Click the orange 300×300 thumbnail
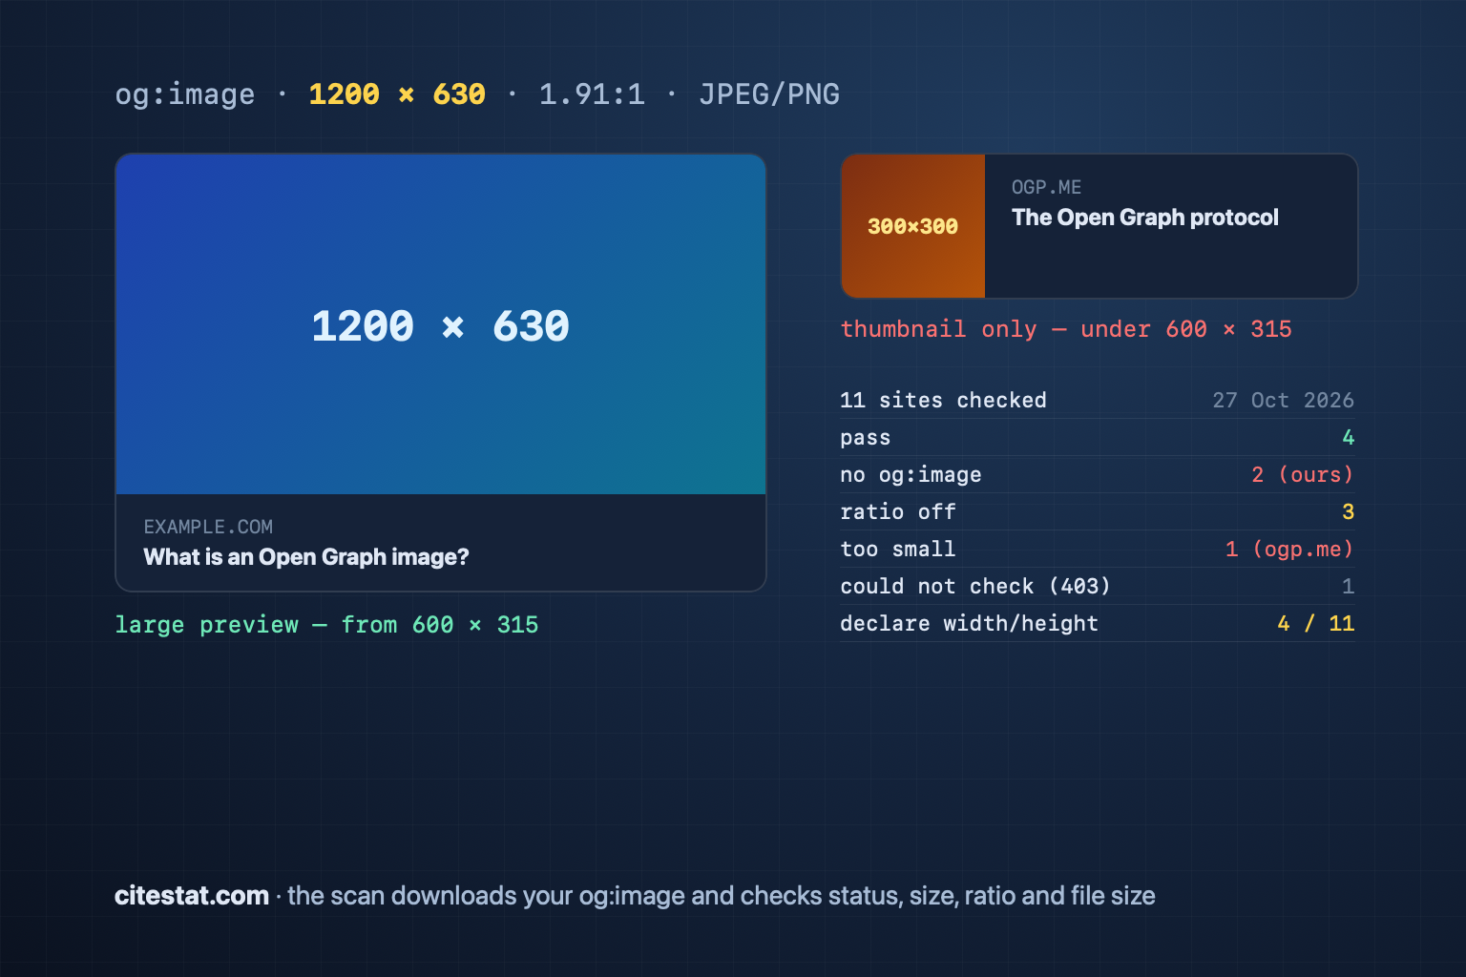This screenshot has width=1466, height=977. (913, 226)
